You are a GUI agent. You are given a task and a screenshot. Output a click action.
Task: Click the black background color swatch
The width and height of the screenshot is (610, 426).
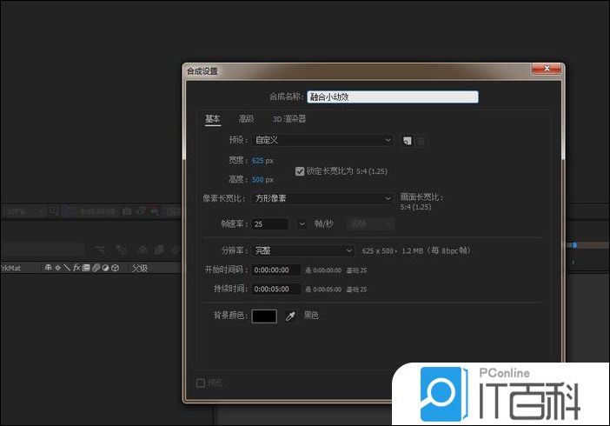coord(264,316)
